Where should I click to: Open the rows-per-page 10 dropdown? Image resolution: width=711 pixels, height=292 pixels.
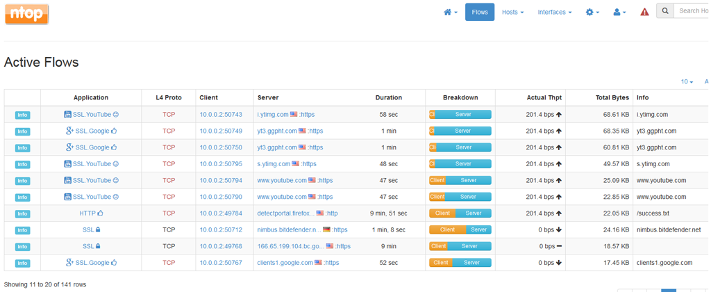[687, 82]
